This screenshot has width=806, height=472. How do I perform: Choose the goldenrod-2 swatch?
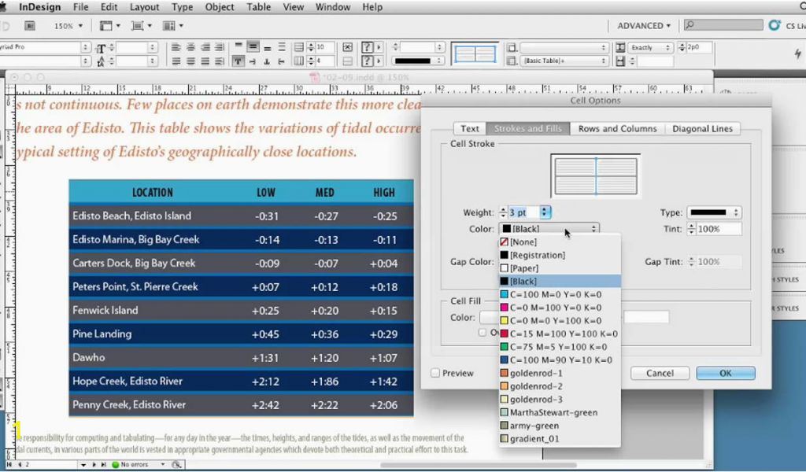(560, 386)
